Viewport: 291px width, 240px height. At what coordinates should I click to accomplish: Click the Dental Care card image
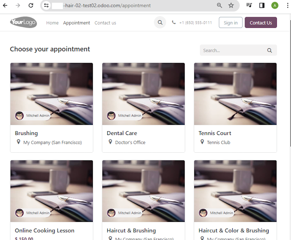[144, 94]
